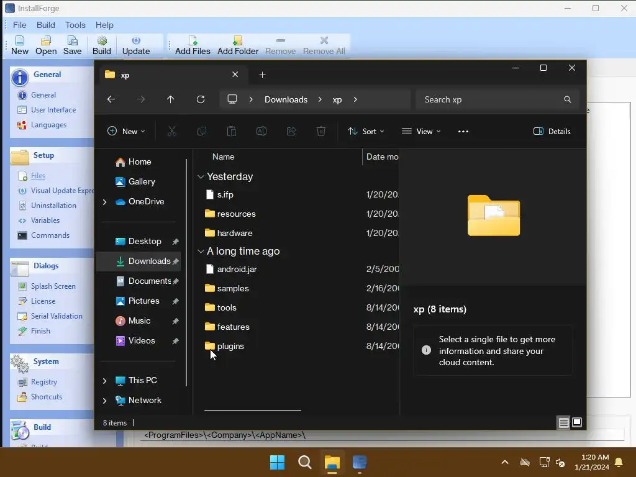Go up one folder level in Explorer
636x477 pixels.
(170, 99)
